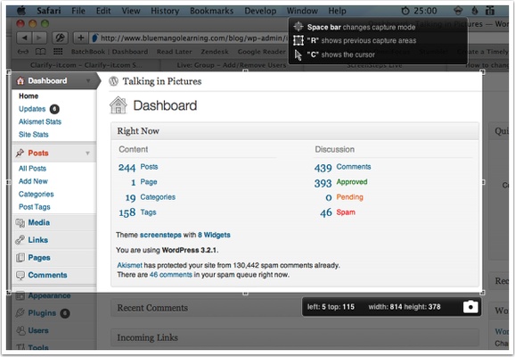Click the red Spam link
Screen dimensions: 515x357
[346, 212]
